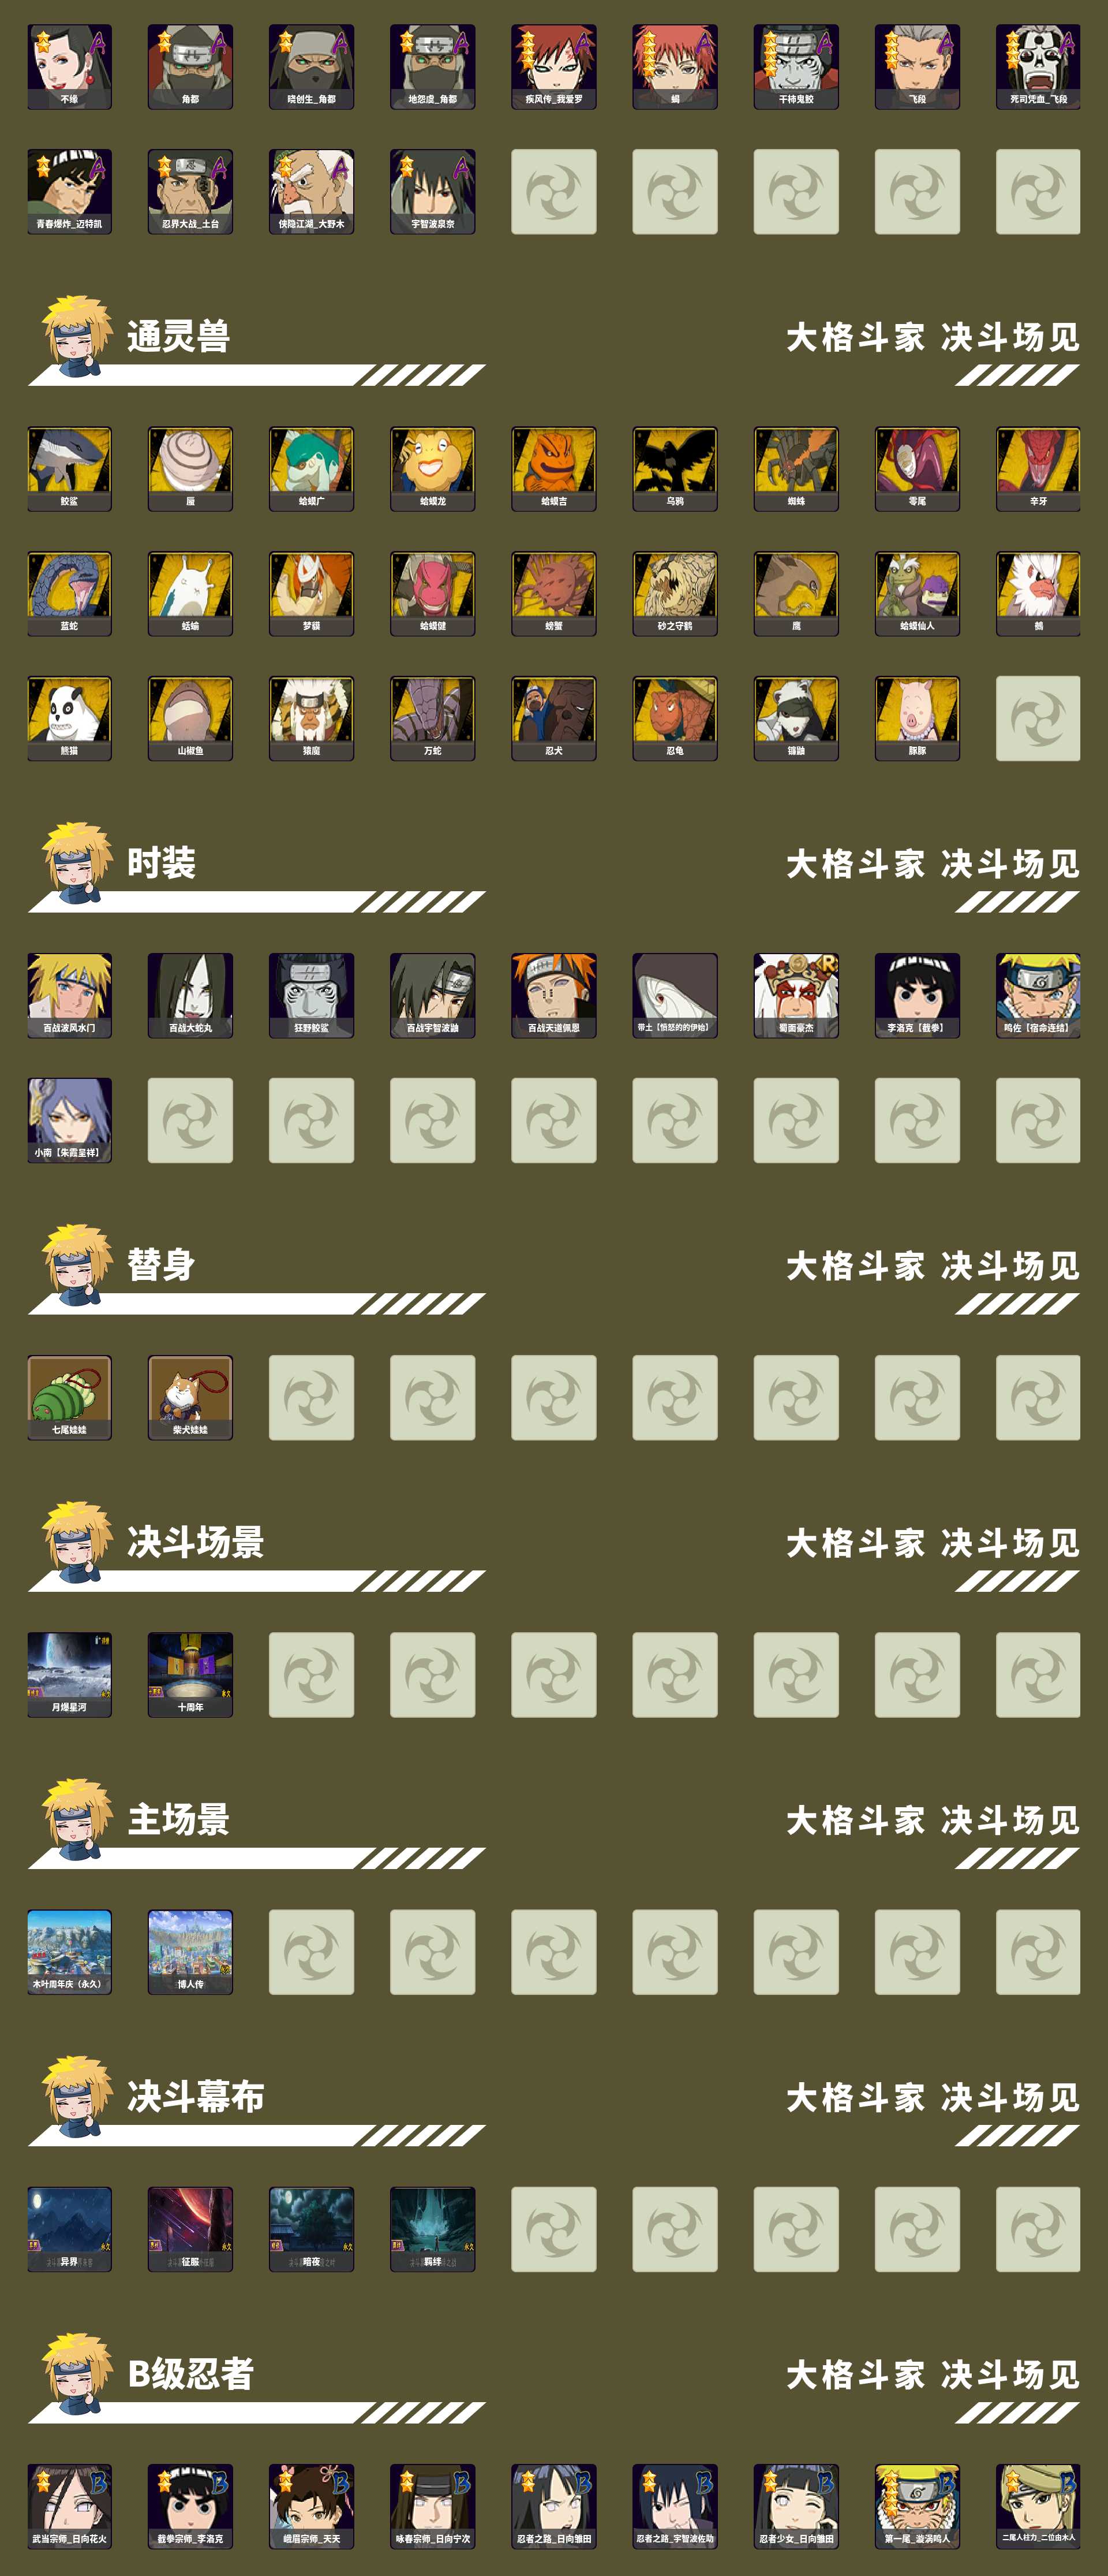Click the empty slot after 豚豚
Image resolution: width=1108 pixels, height=2576 pixels.
(1038, 719)
